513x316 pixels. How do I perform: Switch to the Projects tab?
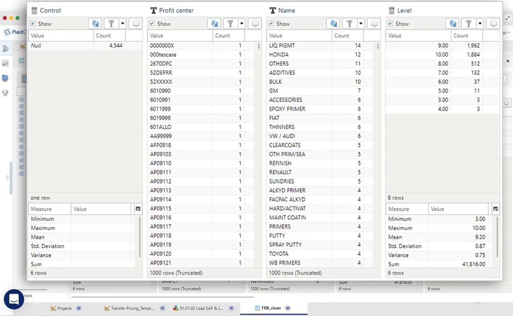coord(61,308)
